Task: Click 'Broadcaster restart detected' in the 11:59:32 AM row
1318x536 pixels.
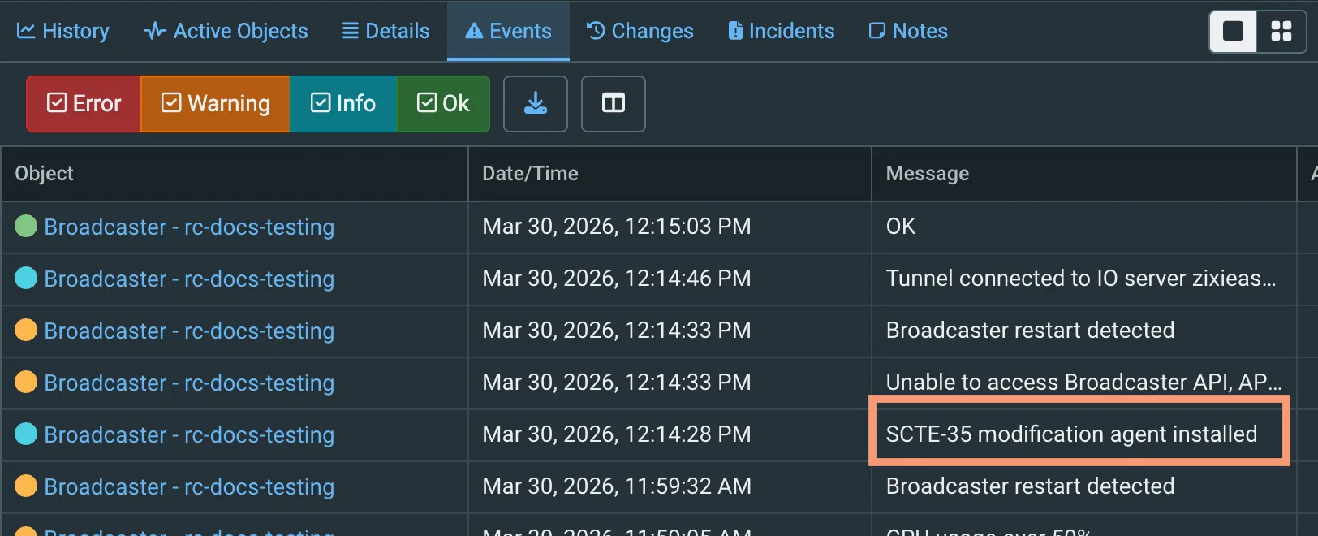Action: [x=1030, y=486]
